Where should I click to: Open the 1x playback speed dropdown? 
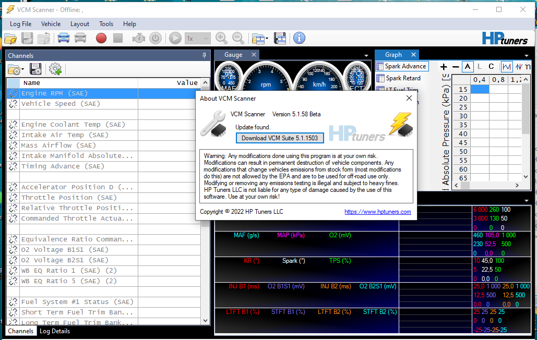(x=198, y=38)
